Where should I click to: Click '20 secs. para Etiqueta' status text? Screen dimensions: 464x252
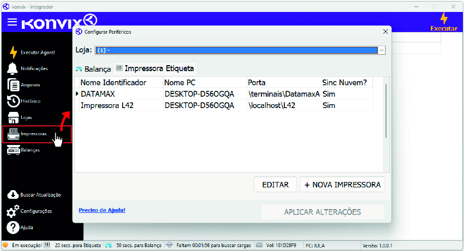78,245
